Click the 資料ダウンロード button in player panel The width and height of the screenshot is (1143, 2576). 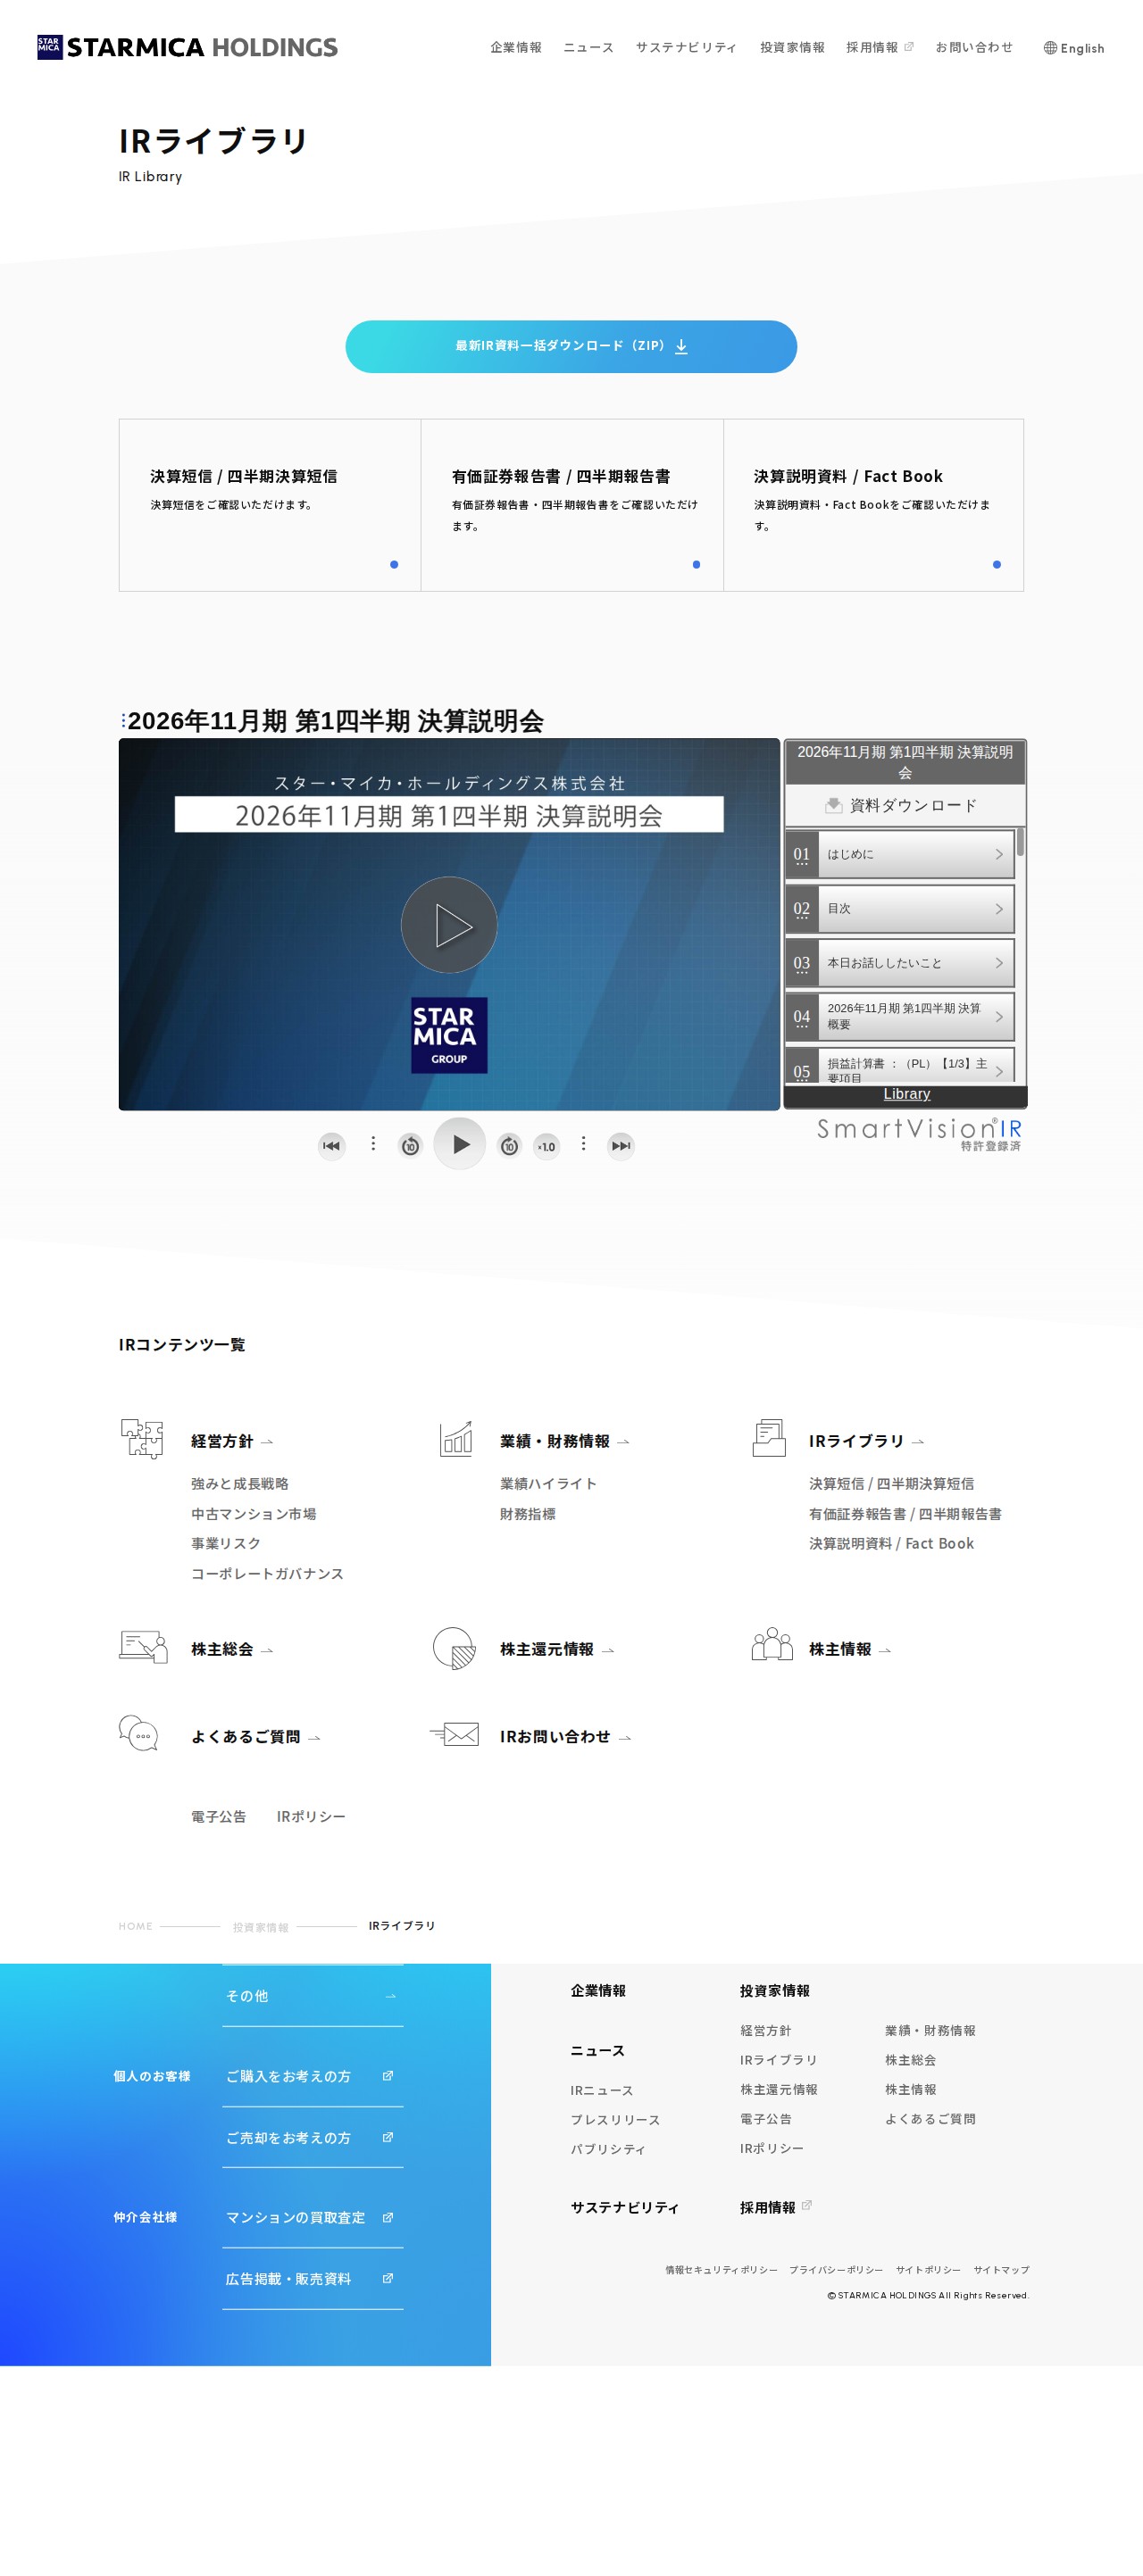[905, 805]
